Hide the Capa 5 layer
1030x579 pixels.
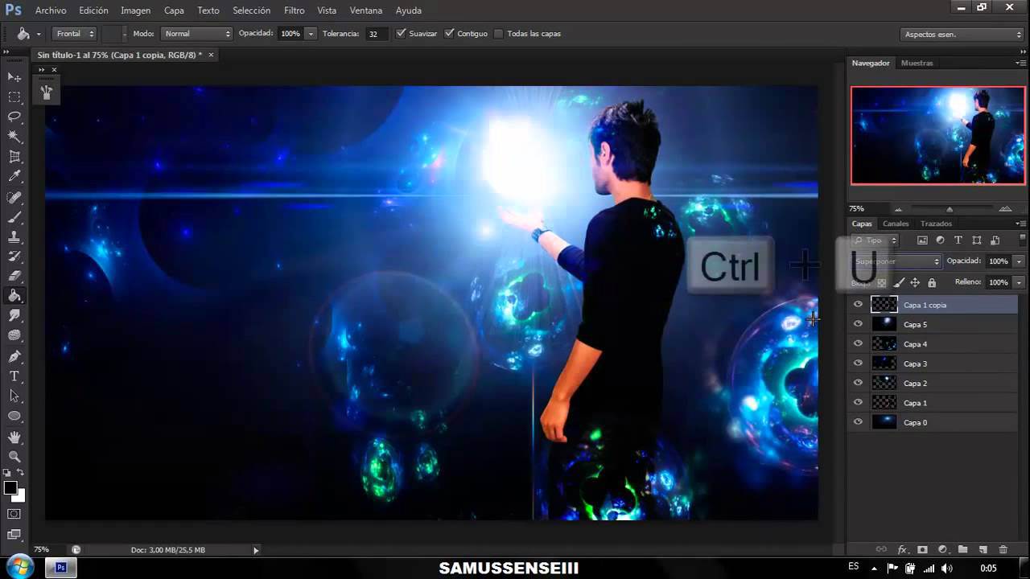(x=858, y=324)
